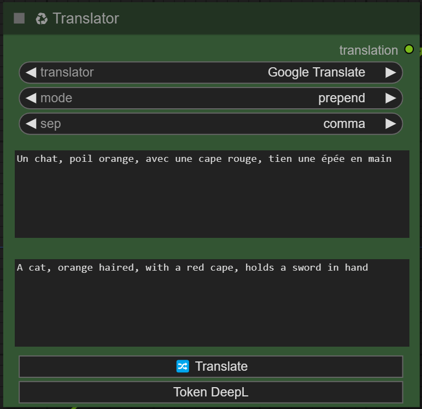Image resolution: width=422 pixels, height=409 pixels.
Task: Click the green translation output socket
Action: pyautogui.click(x=409, y=50)
